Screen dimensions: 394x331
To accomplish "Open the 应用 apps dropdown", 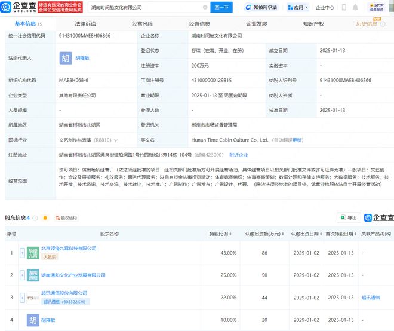I will pyautogui.click(x=298, y=7).
